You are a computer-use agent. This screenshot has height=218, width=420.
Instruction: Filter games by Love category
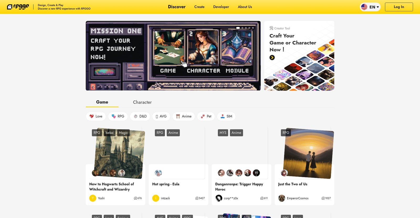tap(96, 116)
